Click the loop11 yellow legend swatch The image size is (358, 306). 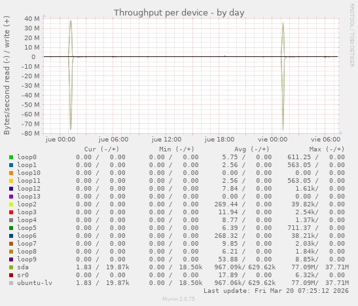(11, 181)
